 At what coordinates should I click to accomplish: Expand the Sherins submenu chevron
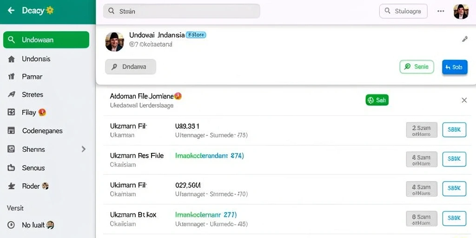(x=84, y=149)
